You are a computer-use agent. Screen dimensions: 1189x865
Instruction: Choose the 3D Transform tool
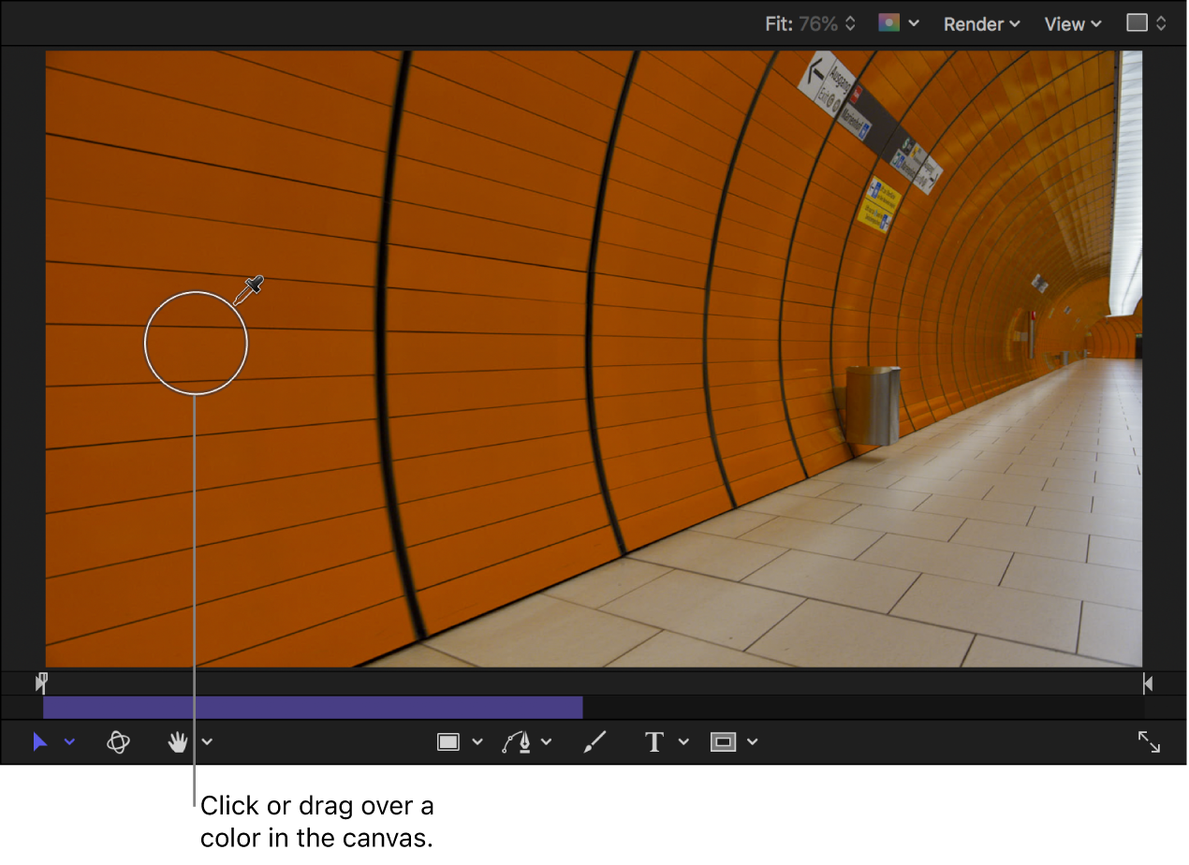pos(118,742)
